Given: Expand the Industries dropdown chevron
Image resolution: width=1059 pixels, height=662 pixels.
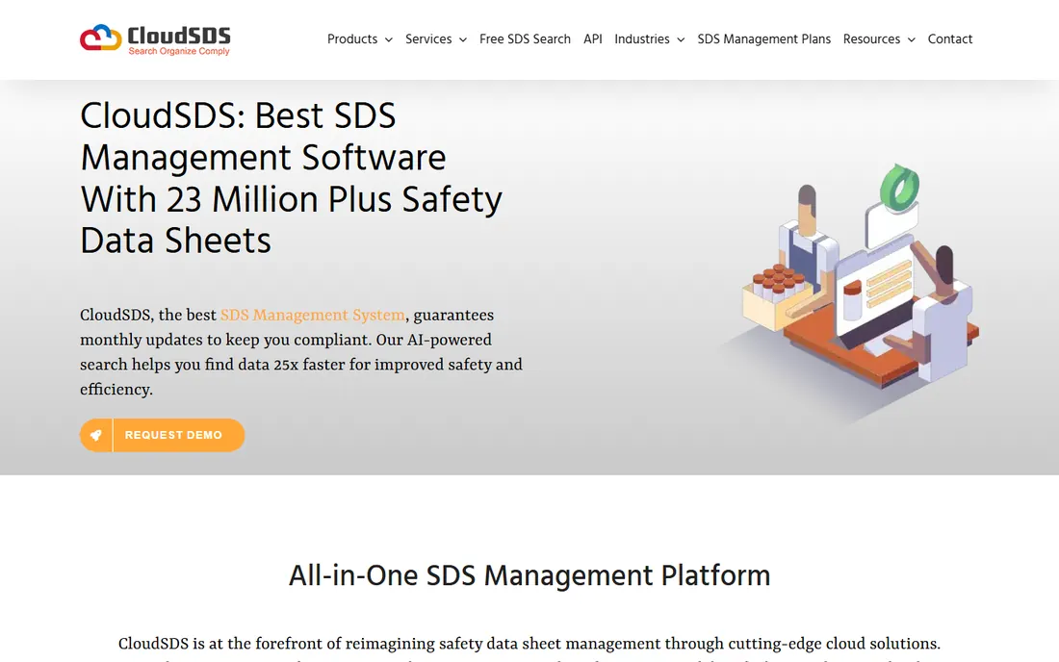Looking at the screenshot, I should [681, 39].
